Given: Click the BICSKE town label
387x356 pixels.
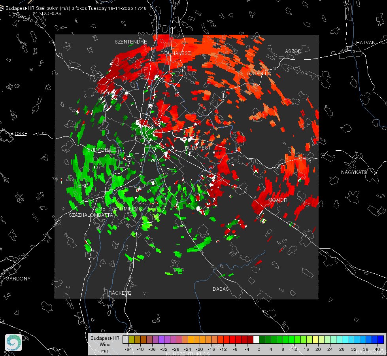Looking at the screenshot, I should tap(19, 133).
